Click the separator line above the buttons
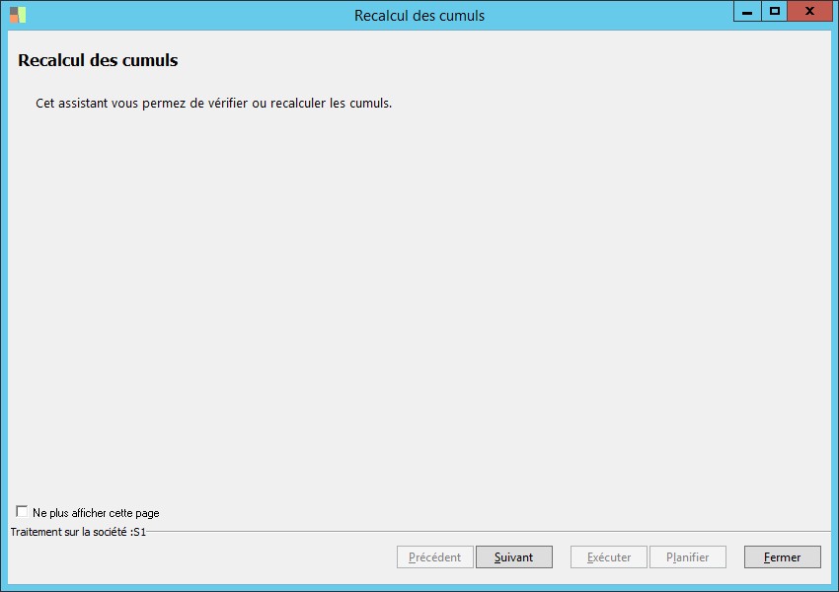839x592 pixels. click(488, 532)
